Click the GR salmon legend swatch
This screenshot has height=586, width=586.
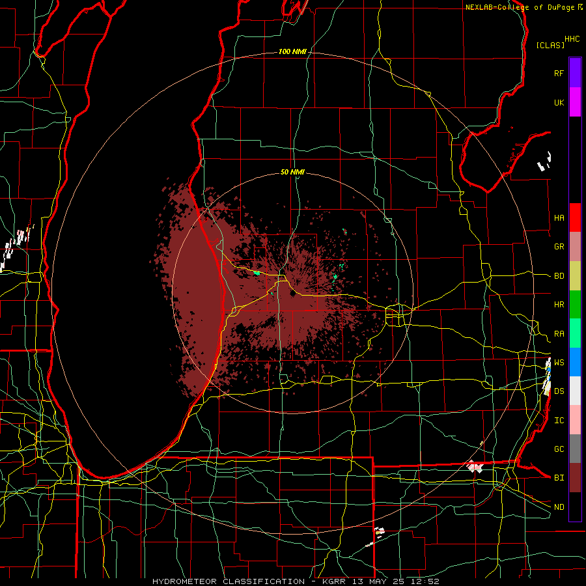(x=575, y=247)
